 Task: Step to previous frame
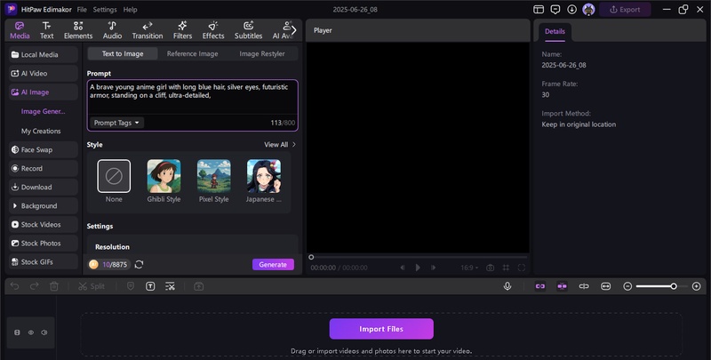(403, 268)
